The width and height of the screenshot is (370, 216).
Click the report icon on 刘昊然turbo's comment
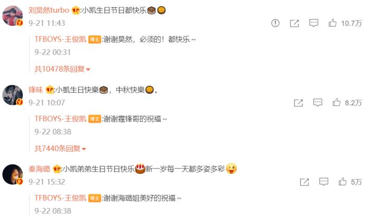pos(275,23)
